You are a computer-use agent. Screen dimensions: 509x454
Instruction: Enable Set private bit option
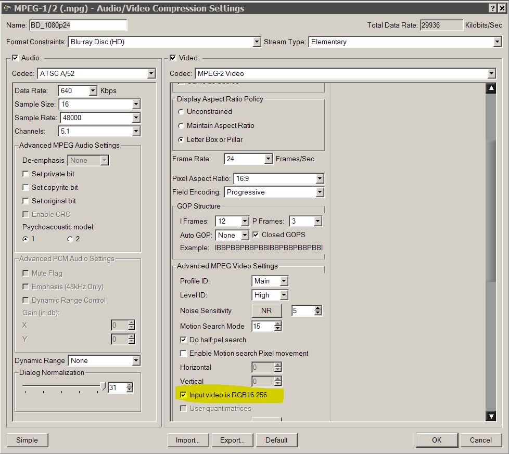[x=26, y=174]
